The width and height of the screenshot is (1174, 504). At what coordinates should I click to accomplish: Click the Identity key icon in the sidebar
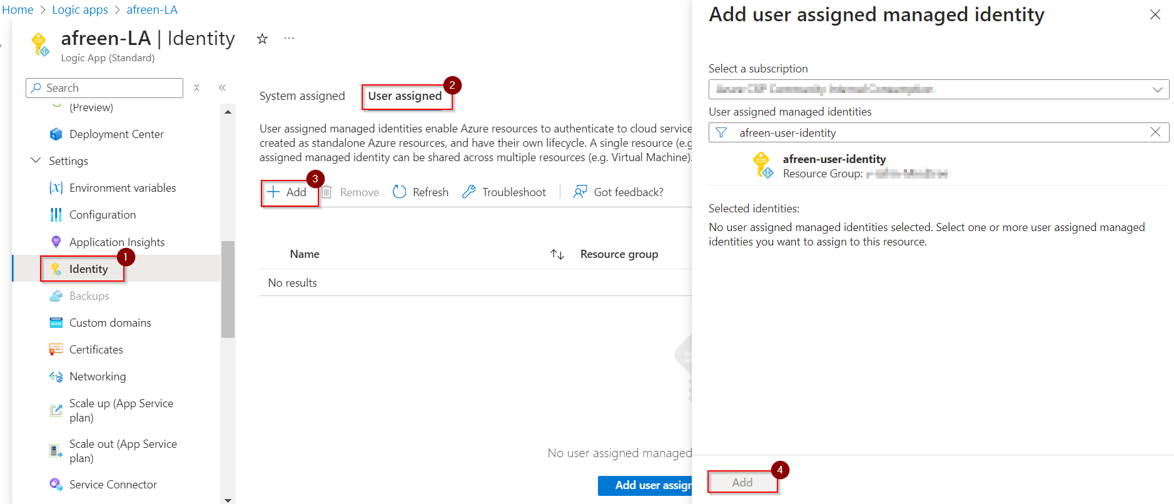tap(56, 269)
